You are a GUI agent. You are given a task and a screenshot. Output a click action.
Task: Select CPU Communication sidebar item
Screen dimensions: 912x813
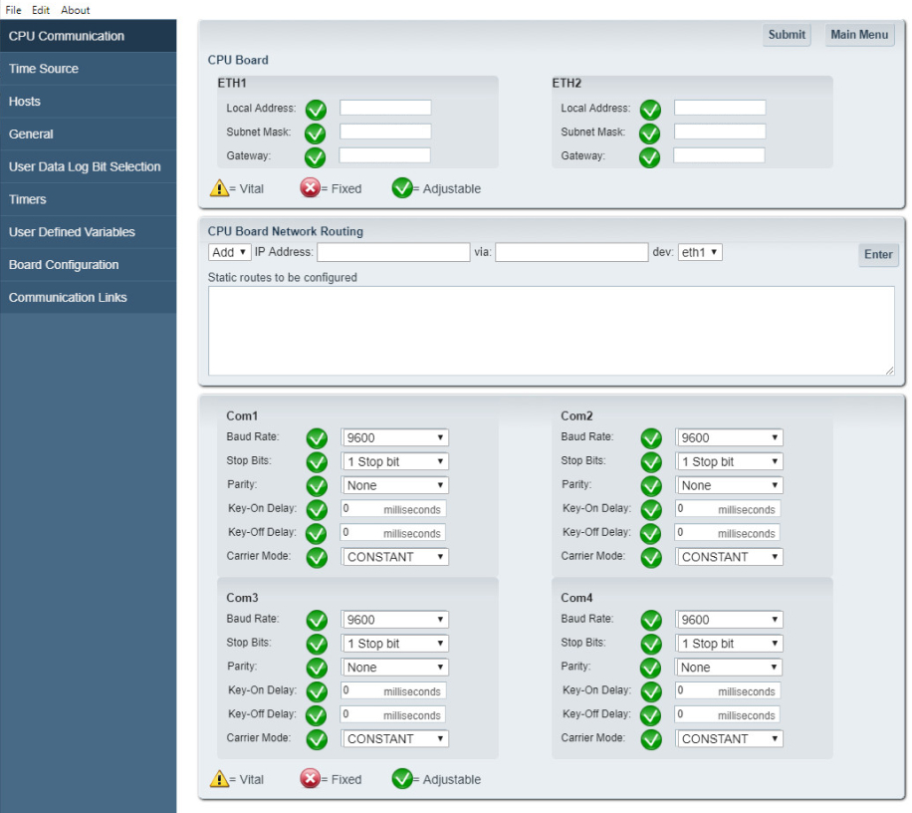click(89, 36)
